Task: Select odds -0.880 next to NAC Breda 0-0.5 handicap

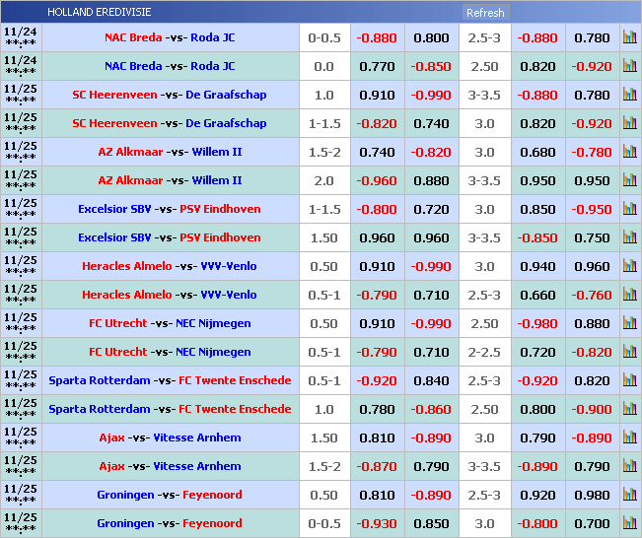Action: point(376,38)
